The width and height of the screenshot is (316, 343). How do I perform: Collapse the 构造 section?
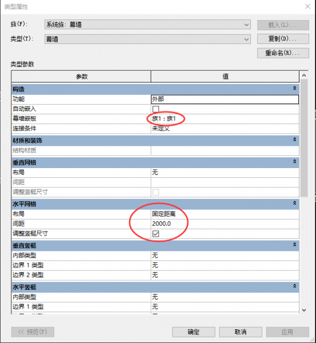[294, 88]
